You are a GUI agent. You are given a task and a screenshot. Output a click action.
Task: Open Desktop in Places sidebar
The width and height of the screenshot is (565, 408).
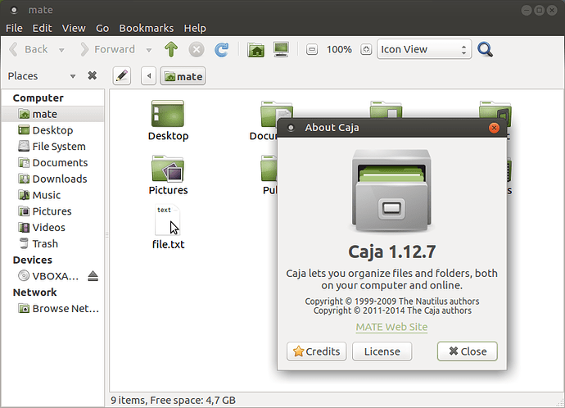(x=52, y=130)
